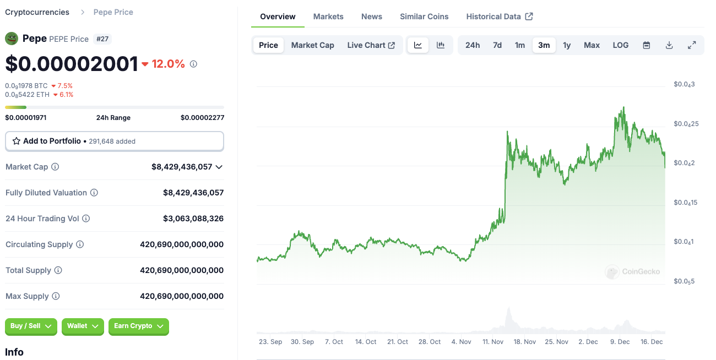Toggle LOG scale on chart
The width and height of the screenshot is (716, 360).
pyautogui.click(x=621, y=45)
